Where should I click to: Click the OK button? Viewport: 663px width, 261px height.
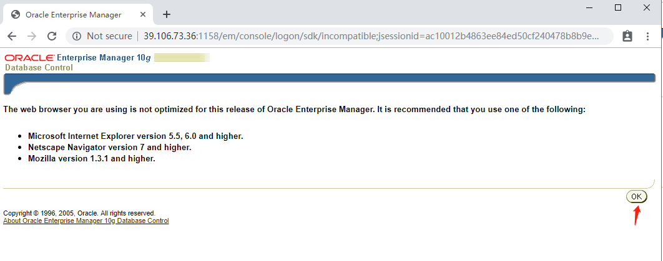[636, 196]
